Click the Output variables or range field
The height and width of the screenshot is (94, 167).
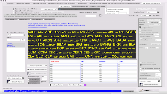click(x=91, y=16)
